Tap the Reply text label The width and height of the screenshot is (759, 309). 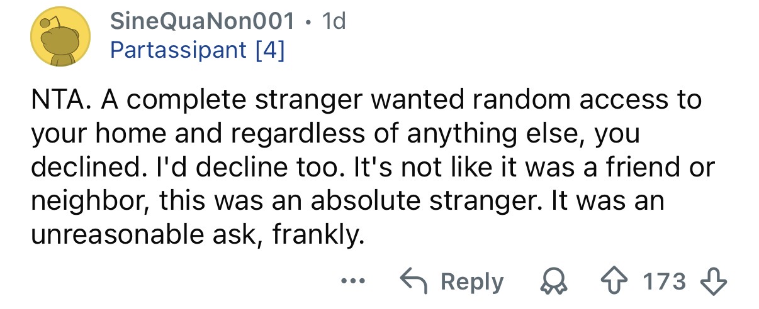click(473, 282)
